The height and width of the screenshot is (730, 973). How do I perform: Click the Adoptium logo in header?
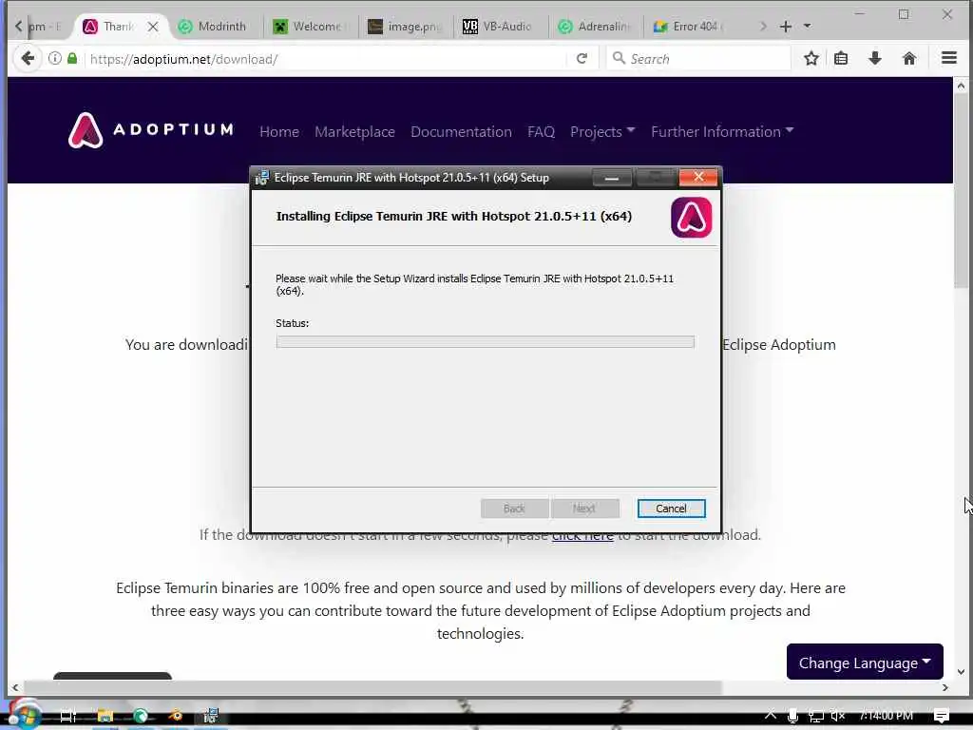pyautogui.click(x=151, y=130)
